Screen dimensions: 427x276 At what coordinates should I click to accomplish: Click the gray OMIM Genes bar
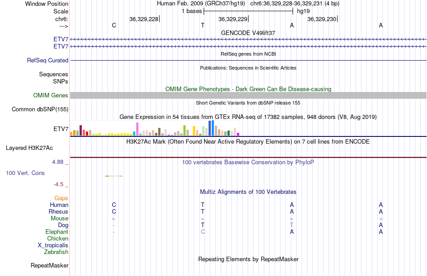pyautogui.click(x=248, y=96)
